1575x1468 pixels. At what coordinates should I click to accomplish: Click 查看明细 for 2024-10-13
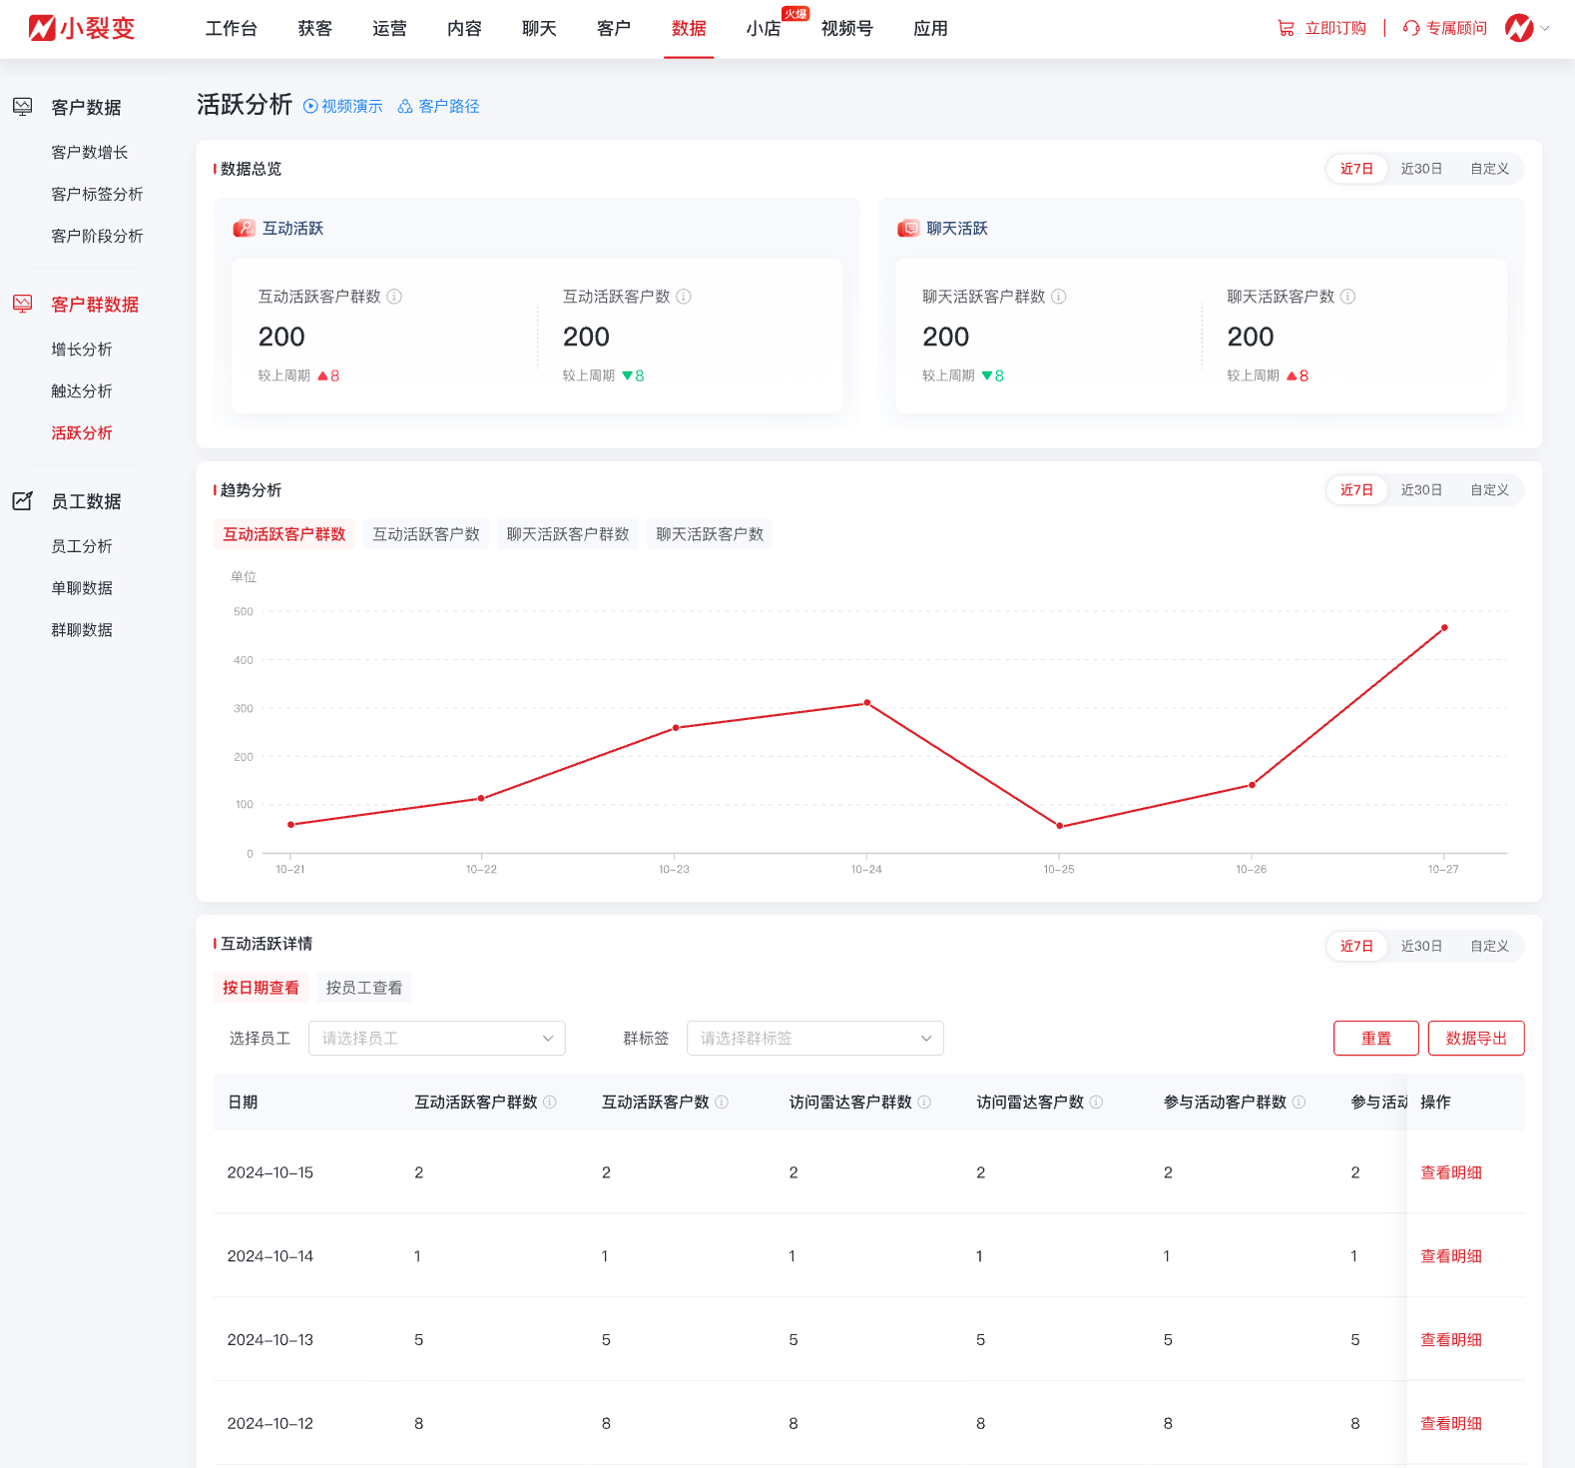click(1451, 1340)
